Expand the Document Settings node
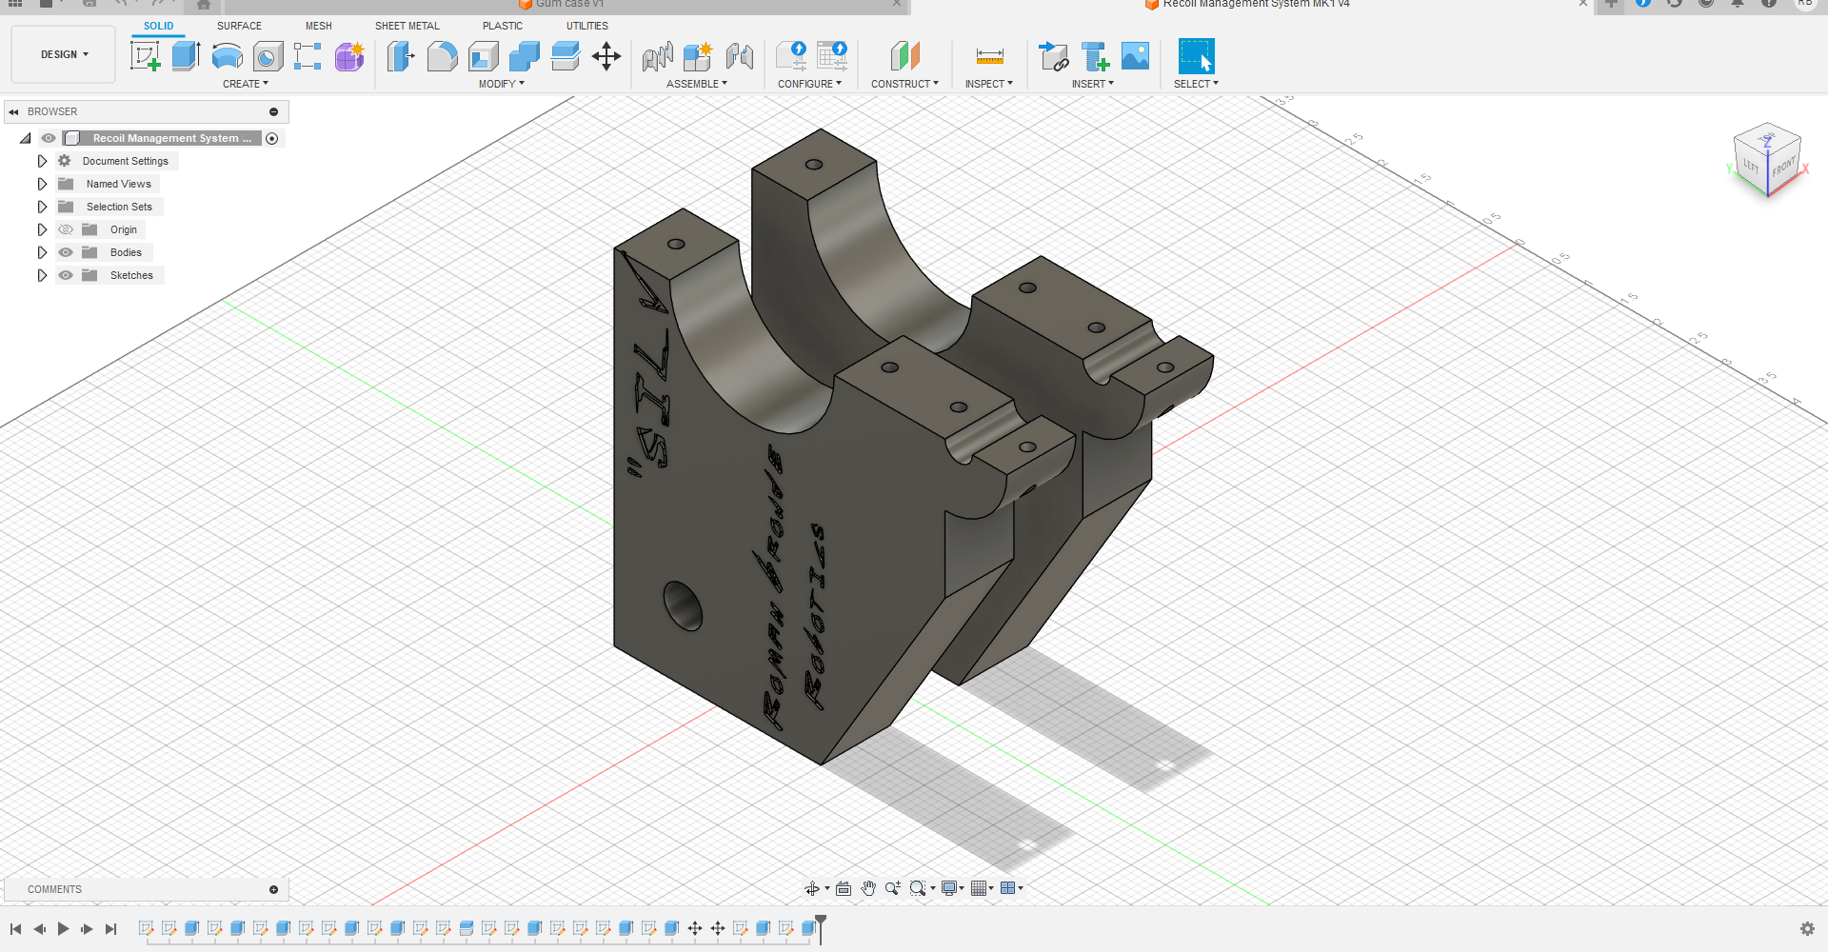 [x=42, y=161]
